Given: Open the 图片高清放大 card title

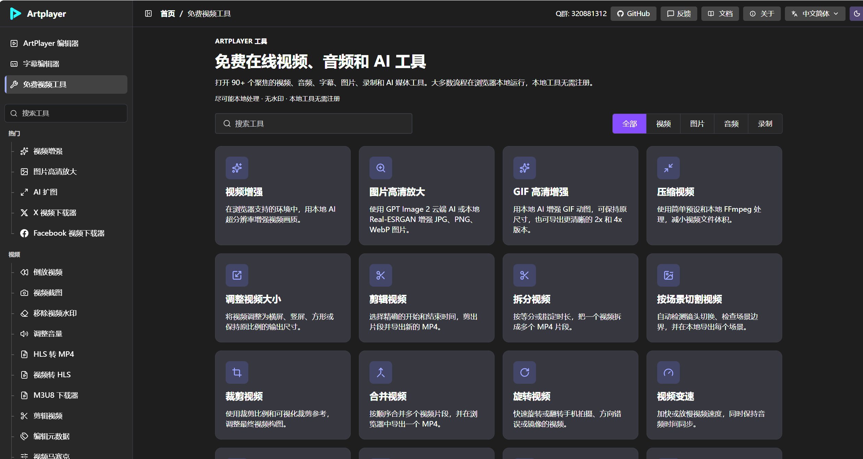Looking at the screenshot, I should pyautogui.click(x=397, y=192).
